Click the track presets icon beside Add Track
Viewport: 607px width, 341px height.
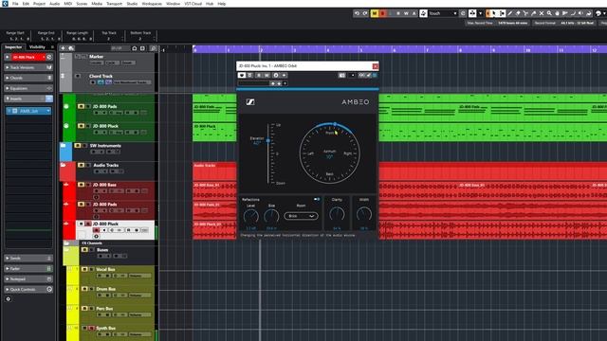click(71, 48)
